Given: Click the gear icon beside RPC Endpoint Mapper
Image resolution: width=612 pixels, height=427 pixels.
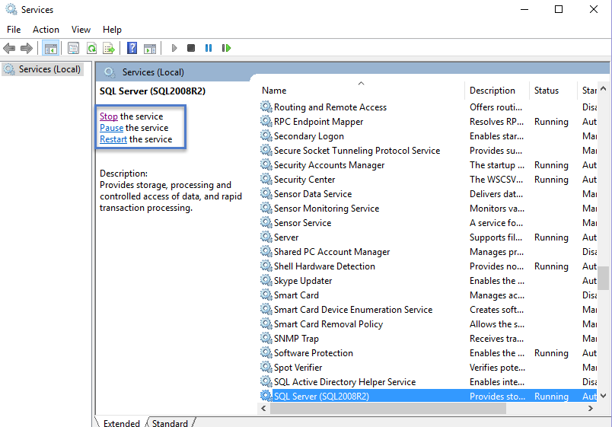Looking at the screenshot, I should (x=266, y=121).
